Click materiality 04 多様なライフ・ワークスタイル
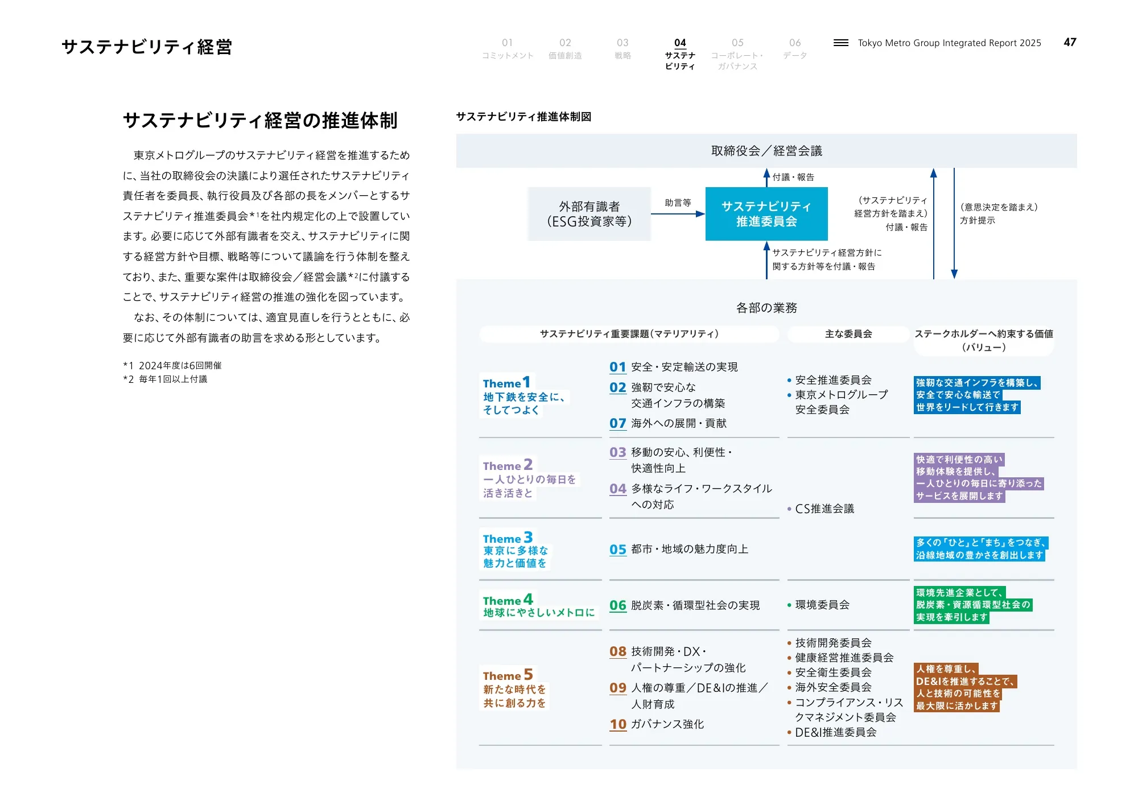 (691, 497)
